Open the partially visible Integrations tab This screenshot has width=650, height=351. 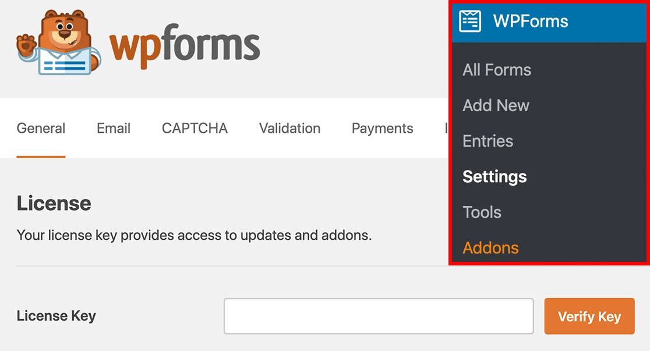tap(447, 128)
